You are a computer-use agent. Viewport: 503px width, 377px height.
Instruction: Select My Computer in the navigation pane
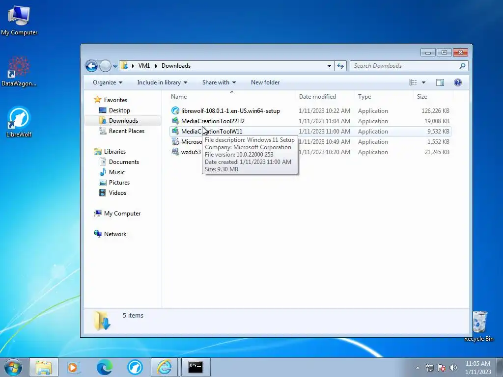[122, 214]
